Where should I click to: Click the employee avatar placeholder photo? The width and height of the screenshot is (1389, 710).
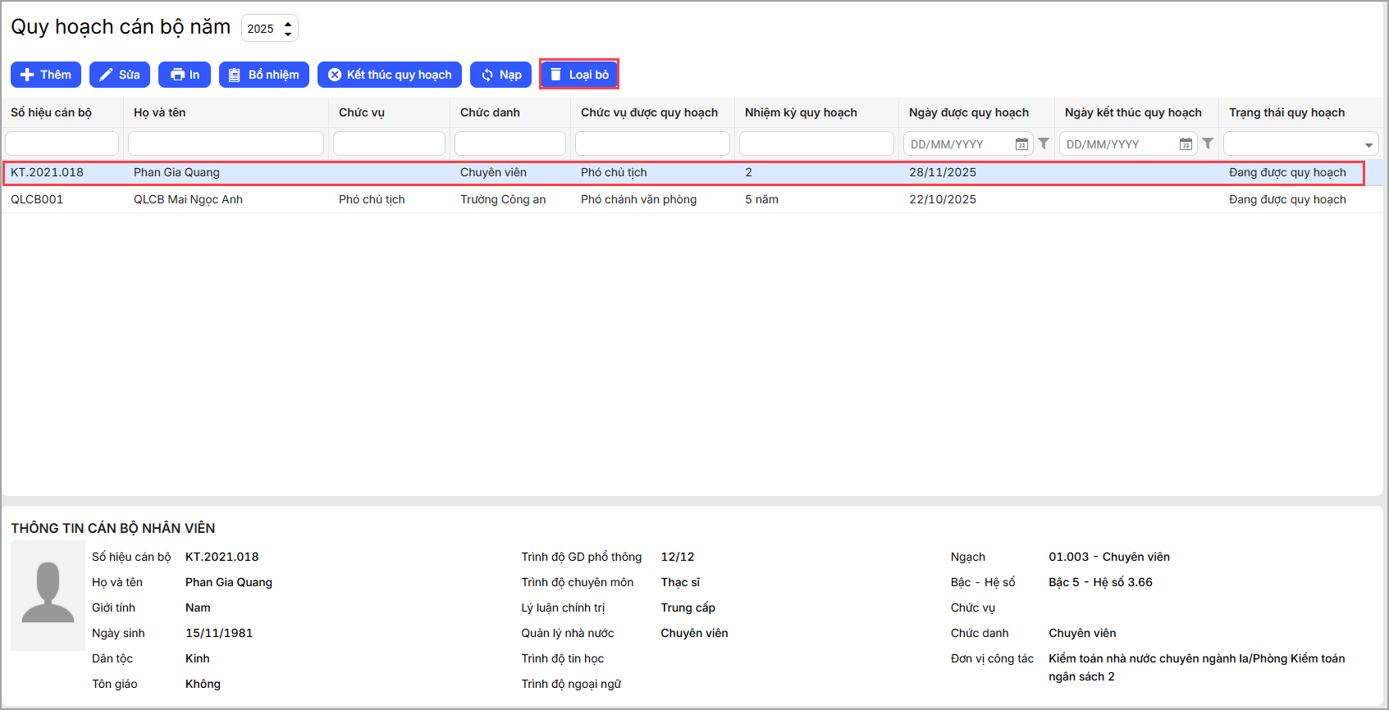tap(48, 595)
